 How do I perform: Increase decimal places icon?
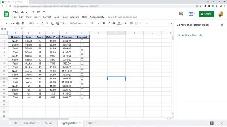pos(57,23)
